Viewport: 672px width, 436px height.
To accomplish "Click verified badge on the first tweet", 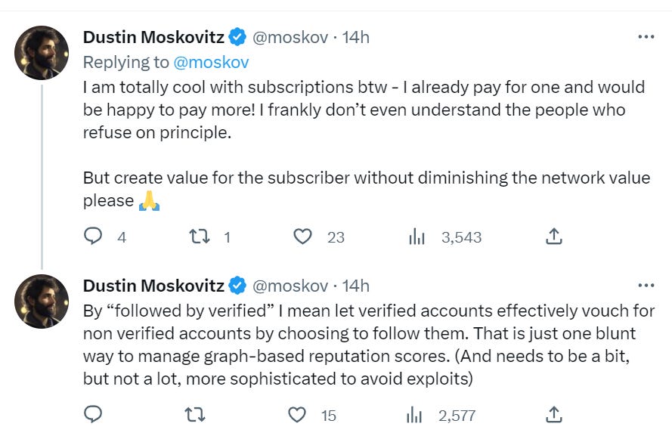I will pos(237,36).
